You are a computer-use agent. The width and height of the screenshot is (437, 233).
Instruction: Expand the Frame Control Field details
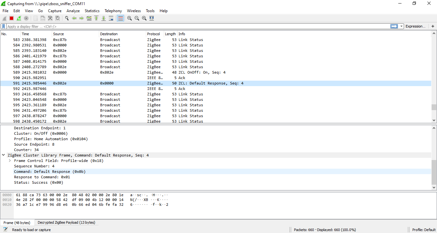click(x=9, y=160)
